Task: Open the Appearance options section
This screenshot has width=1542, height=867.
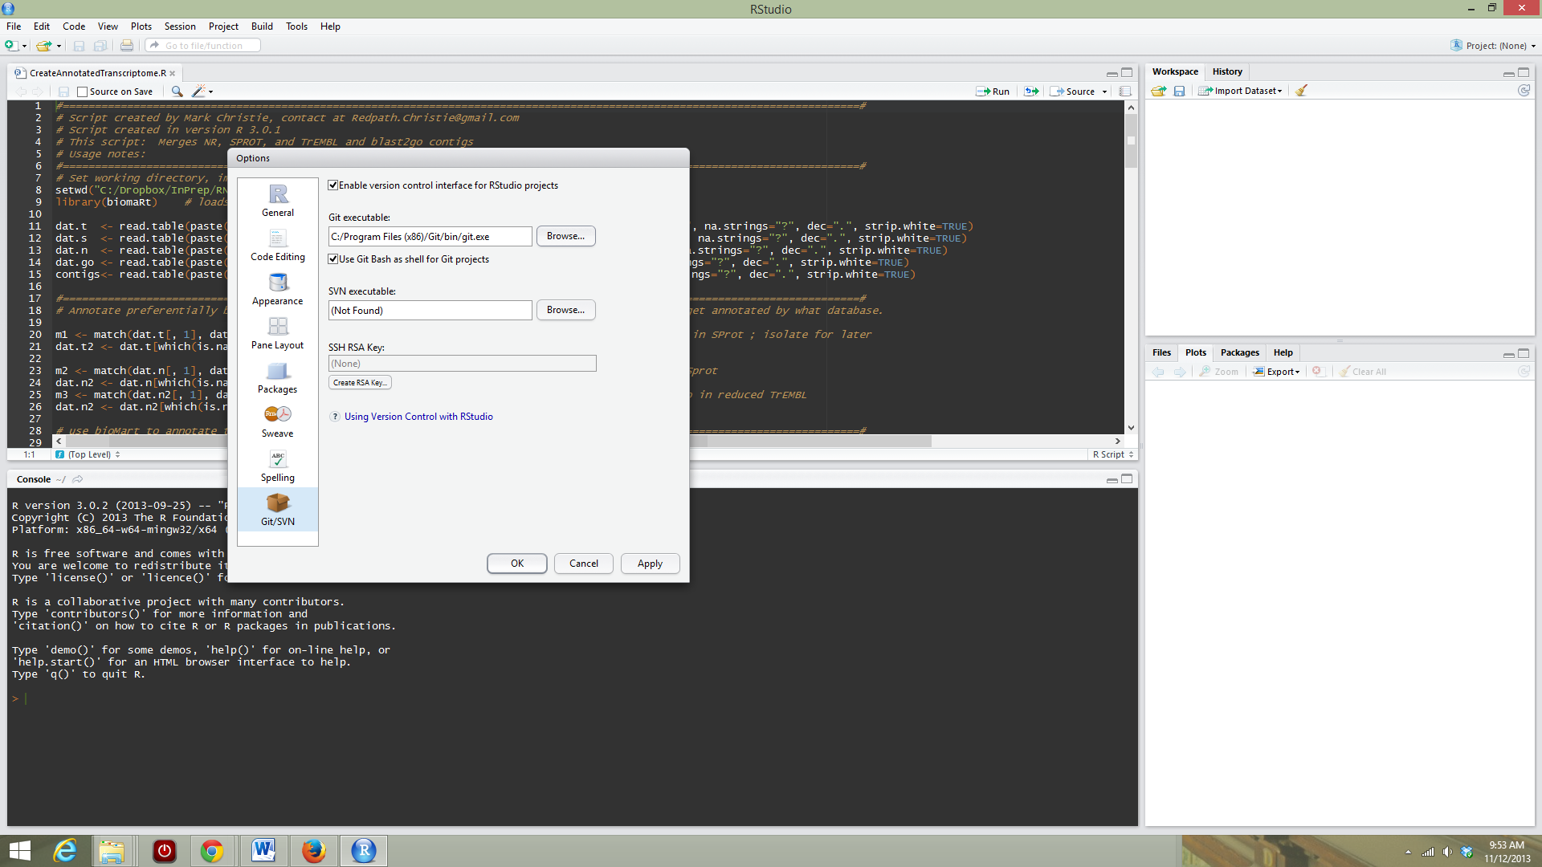Action: pos(278,289)
